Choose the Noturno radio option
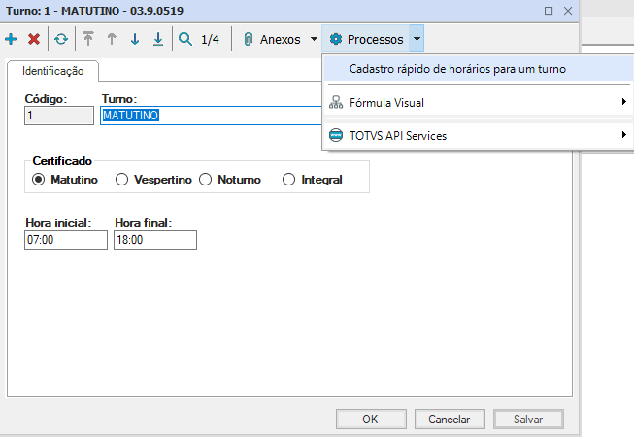Viewport: 634px width, 437px height. click(206, 180)
